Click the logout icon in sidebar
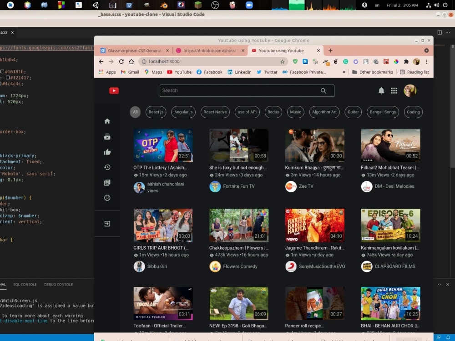455x341 pixels. point(107,224)
